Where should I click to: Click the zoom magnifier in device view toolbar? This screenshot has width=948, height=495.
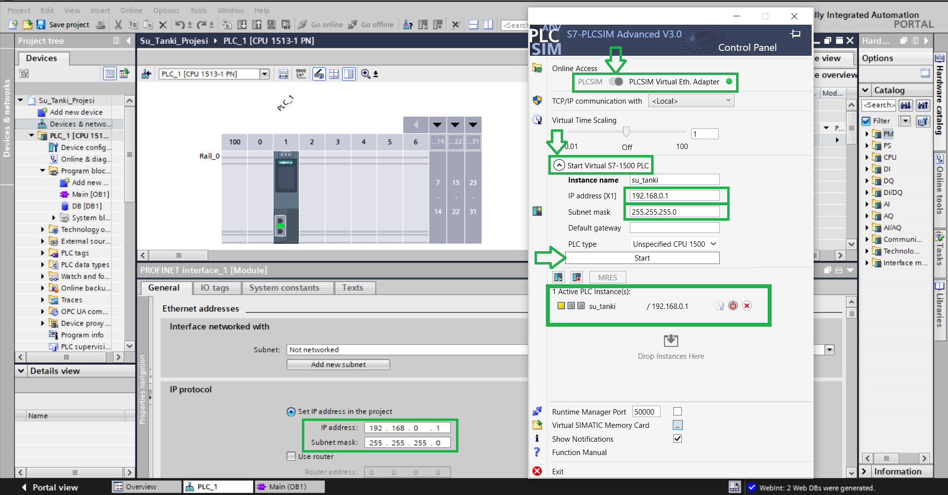(x=366, y=74)
